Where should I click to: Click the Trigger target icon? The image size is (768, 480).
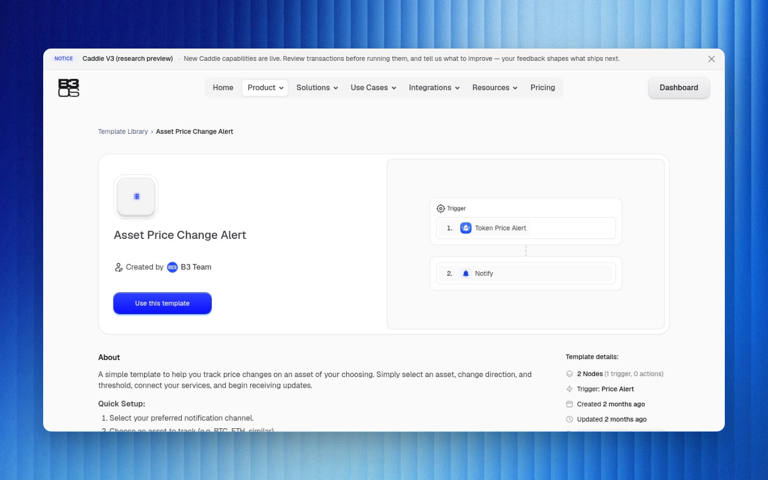click(x=441, y=209)
